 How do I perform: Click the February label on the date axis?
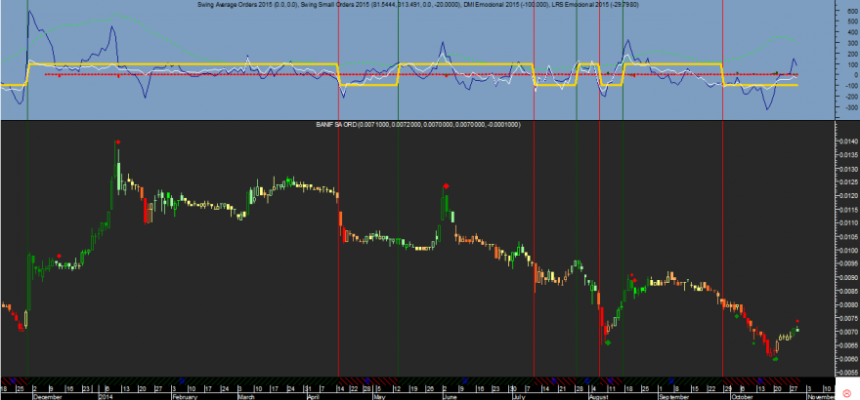186,397
